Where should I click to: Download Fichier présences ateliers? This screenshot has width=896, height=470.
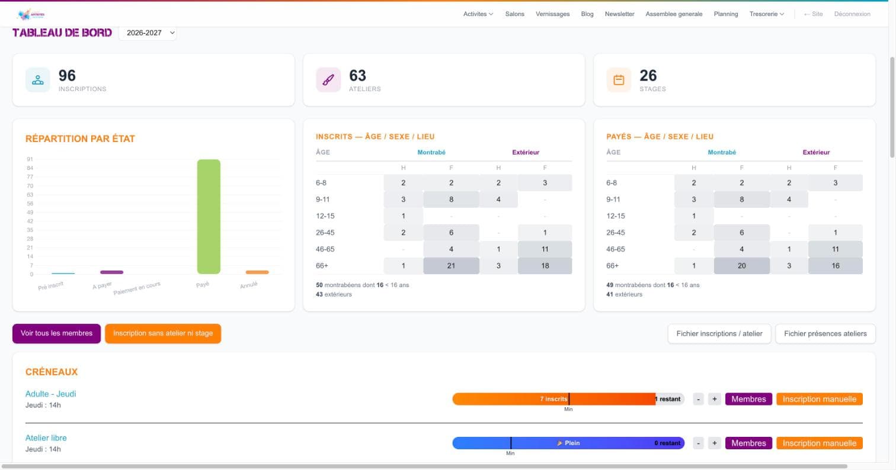pos(825,334)
